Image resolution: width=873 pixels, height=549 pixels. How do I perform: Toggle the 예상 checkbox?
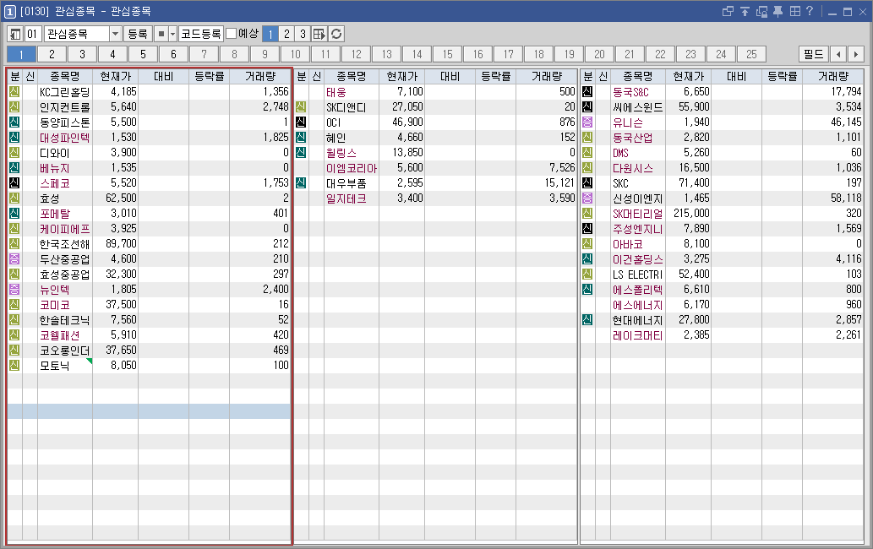pyautogui.click(x=232, y=34)
